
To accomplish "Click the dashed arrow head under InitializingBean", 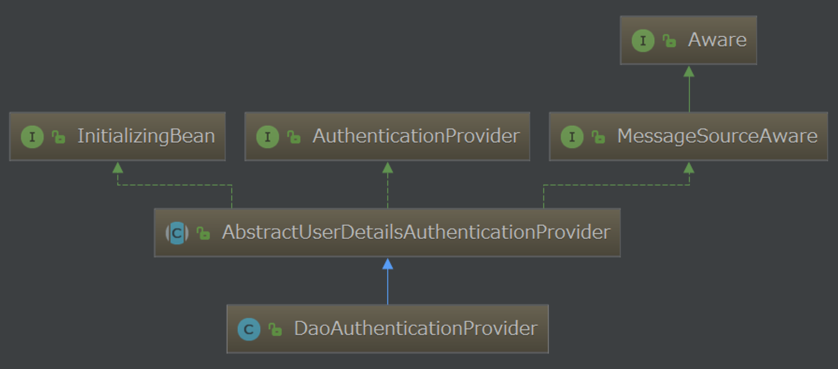I will (118, 167).
